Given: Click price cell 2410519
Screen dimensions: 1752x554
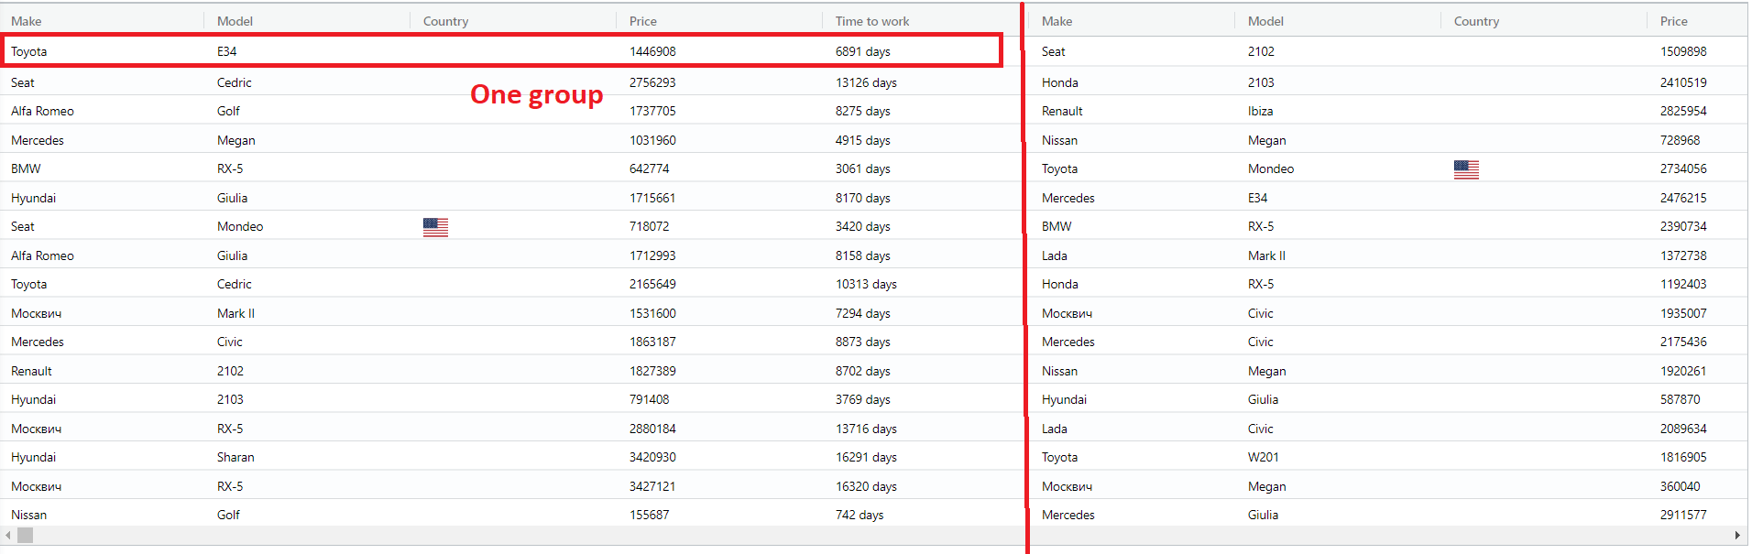Looking at the screenshot, I should pyautogui.click(x=1683, y=82).
